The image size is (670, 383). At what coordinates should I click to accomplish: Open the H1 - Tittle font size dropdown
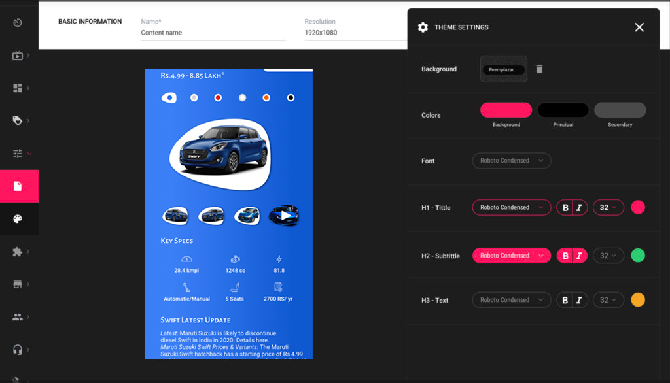[608, 207]
